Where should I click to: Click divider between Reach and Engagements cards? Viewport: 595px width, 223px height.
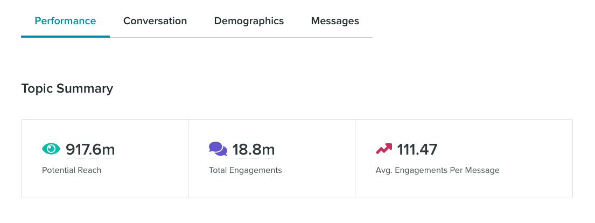(x=188, y=159)
